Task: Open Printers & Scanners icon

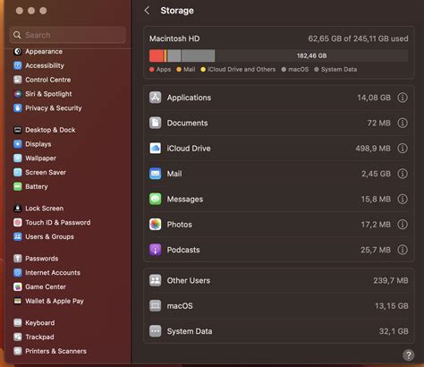Action: pyautogui.click(x=18, y=351)
